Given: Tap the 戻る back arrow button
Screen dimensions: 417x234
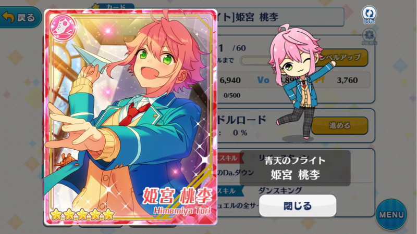Looking at the screenshot, I should pos(20,17).
